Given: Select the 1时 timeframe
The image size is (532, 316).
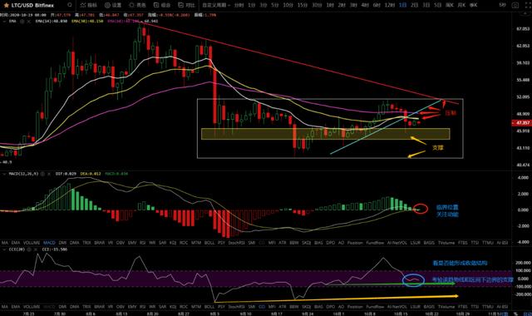Looking at the screenshot, I should pos(330,5).
